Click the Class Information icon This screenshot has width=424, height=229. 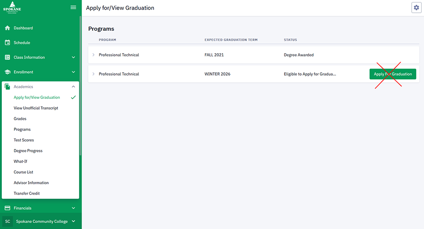click(7, 57)
